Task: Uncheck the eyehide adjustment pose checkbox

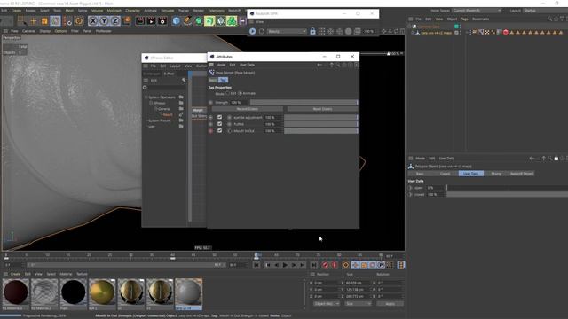Action: click(x=219, y=117)
